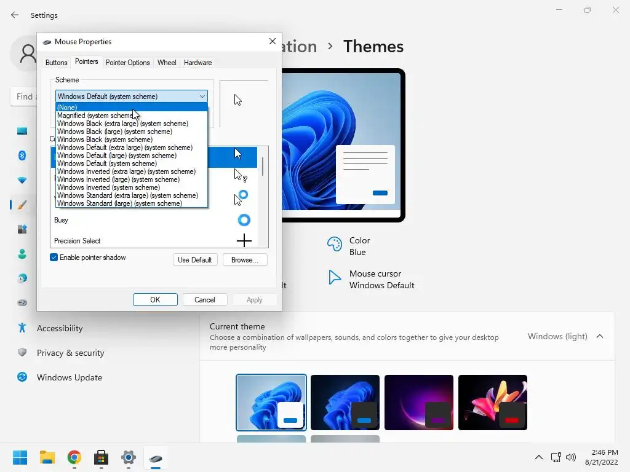630x472 pixels.
Task: Click the Settings gear on taskbar
Action: (x=129, y=457)
